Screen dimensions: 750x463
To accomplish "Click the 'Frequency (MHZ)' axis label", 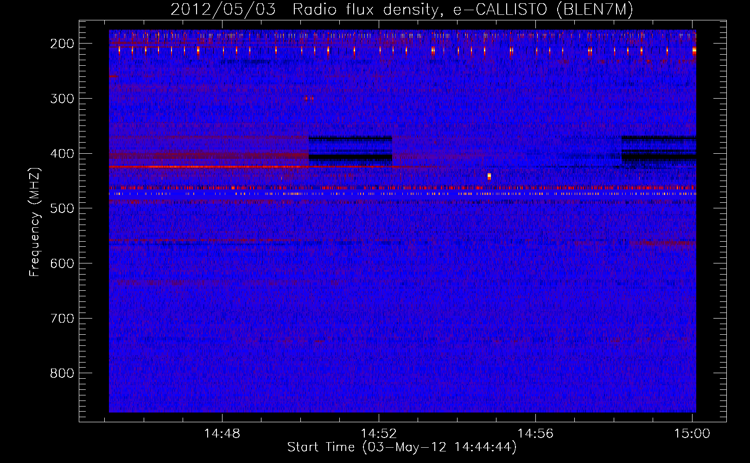I will click(35, 222).
